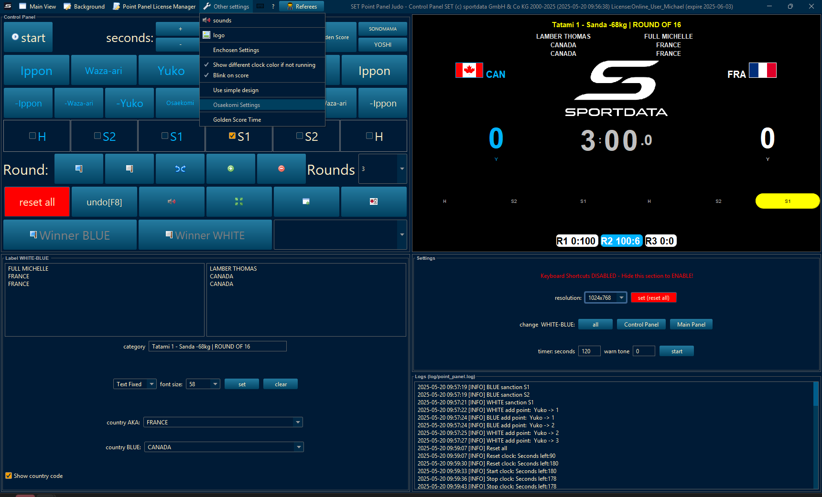Open the question mark help menu
822x497 pixels.
(273, 6)
